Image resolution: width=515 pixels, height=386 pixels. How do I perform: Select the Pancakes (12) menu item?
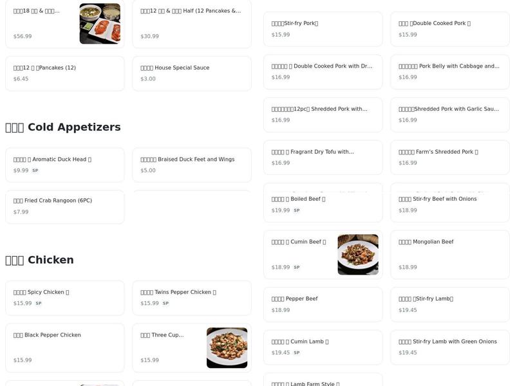click(x=64, y=73)
